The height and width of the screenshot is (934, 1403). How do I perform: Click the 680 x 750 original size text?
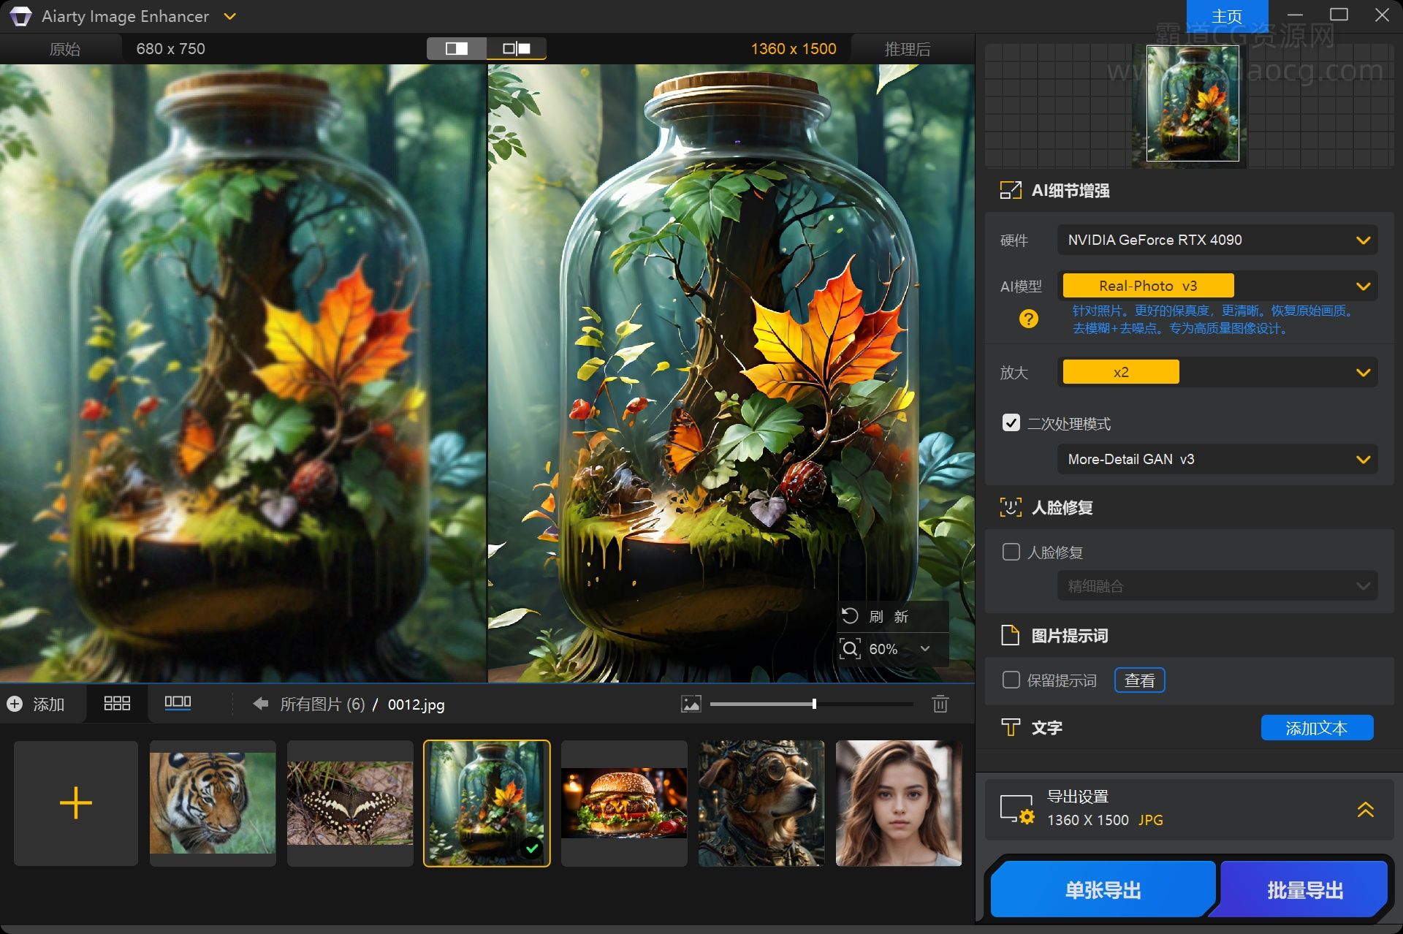click(170, 49)
